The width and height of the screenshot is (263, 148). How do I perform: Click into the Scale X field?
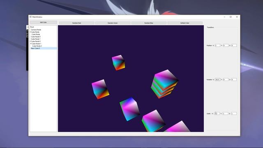tap(217, 113)
